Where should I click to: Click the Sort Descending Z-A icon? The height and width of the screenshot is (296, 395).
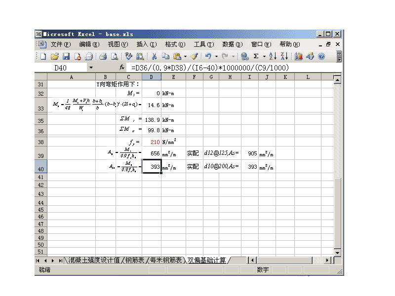click(x=284, y=56)
